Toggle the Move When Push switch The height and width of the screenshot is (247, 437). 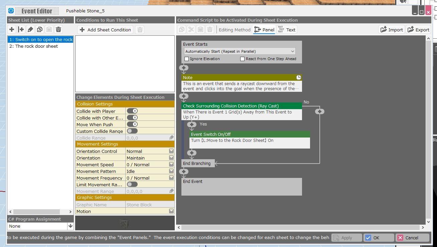tap(132, 124)
